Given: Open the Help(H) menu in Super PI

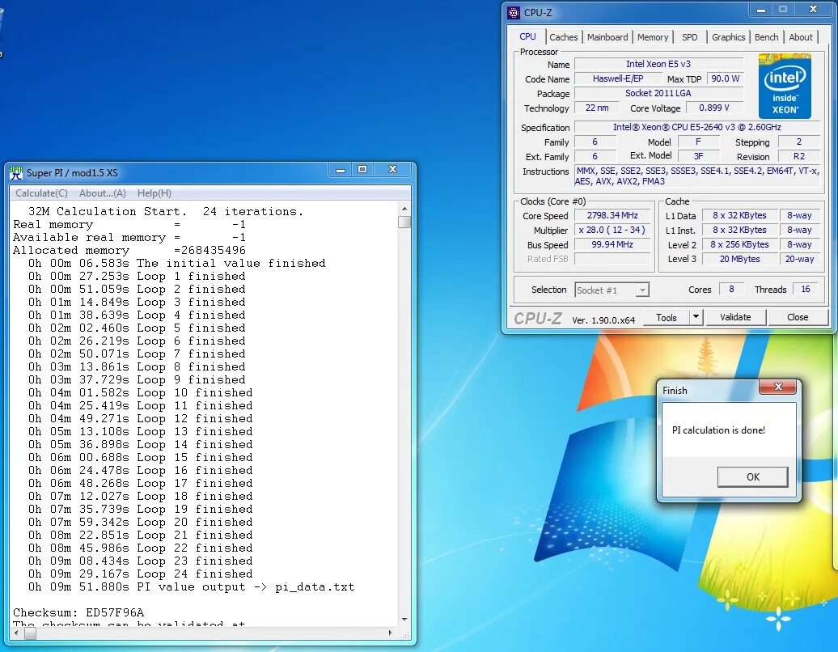Looking at the screenshot, I should click(x=154, y=193).
